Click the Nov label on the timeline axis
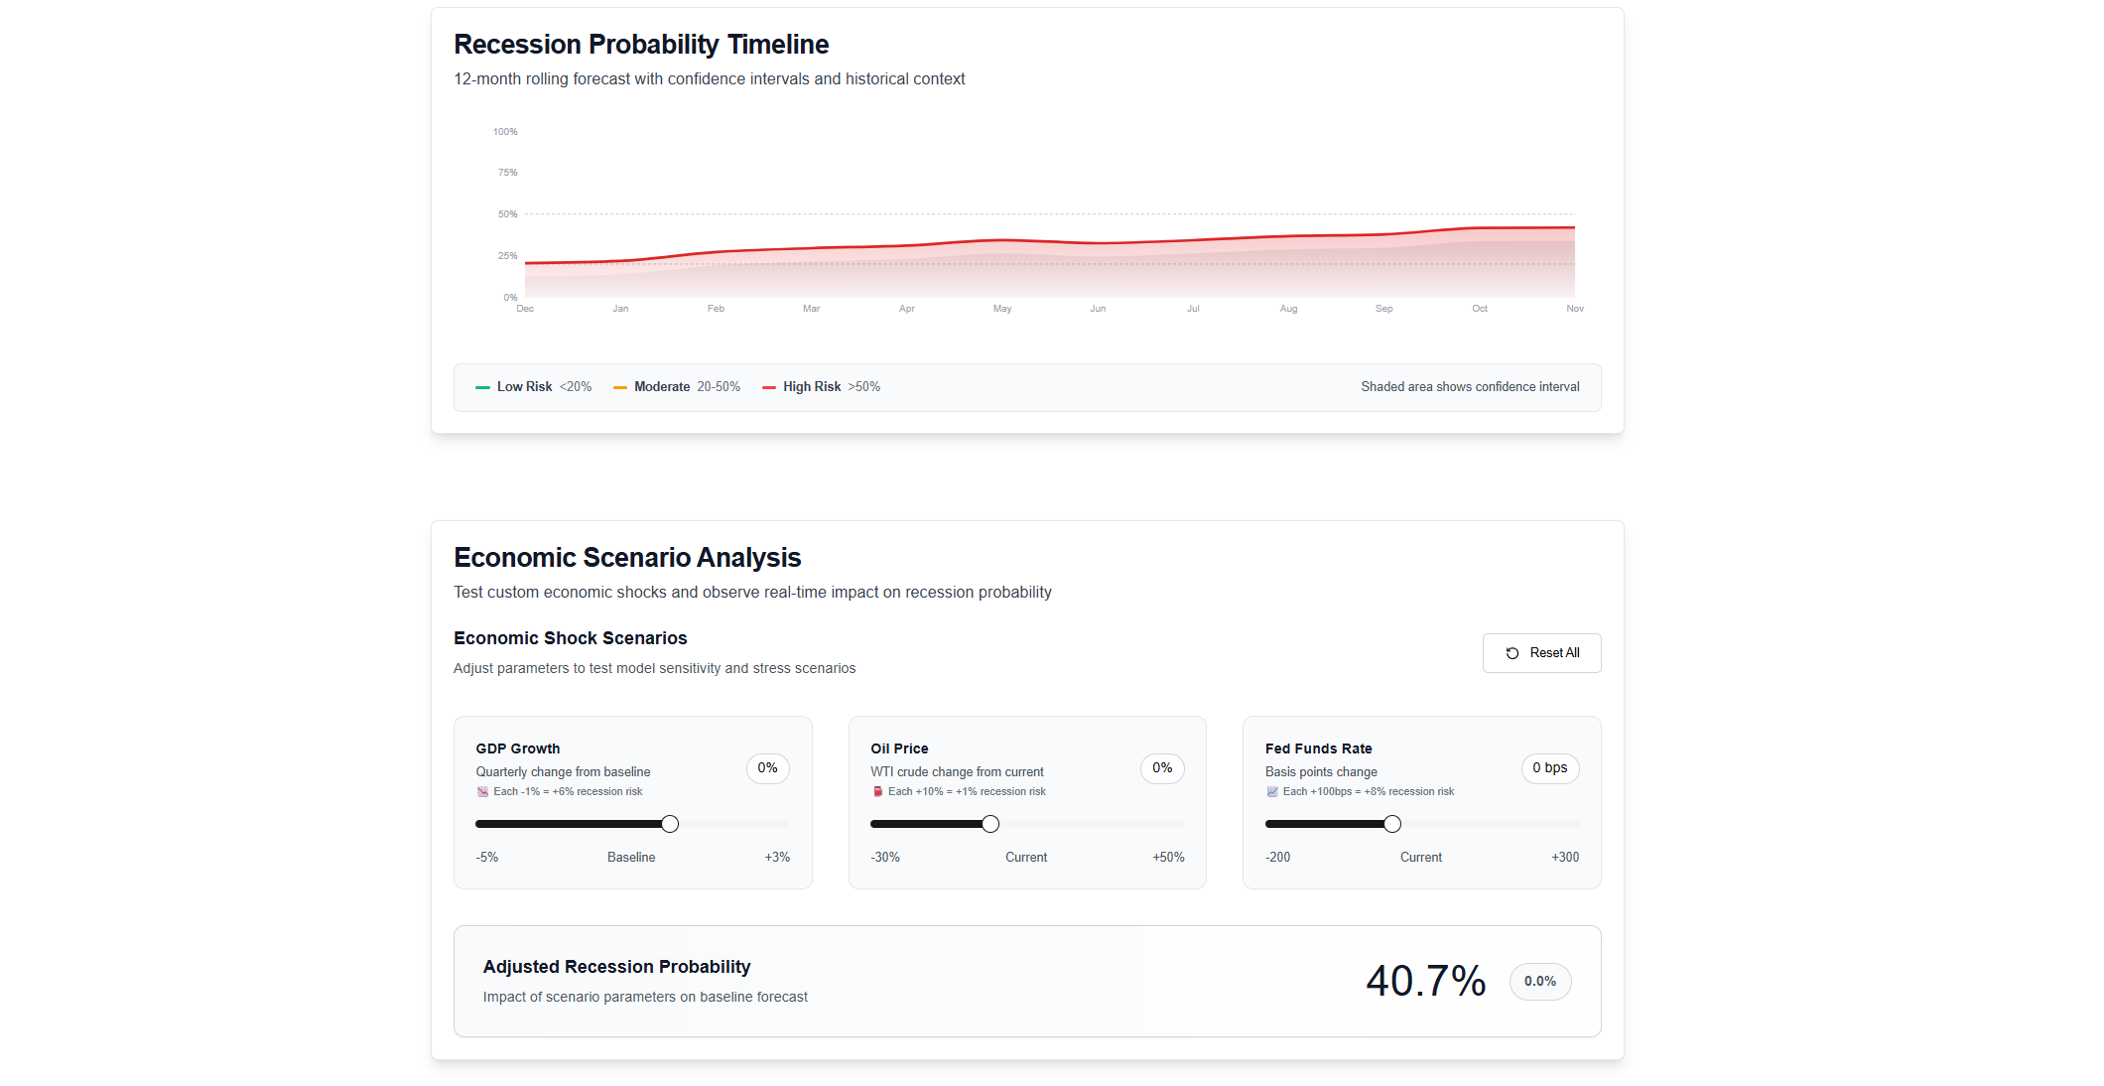The image size is (2104, 1086). (x=1575, y=309)
